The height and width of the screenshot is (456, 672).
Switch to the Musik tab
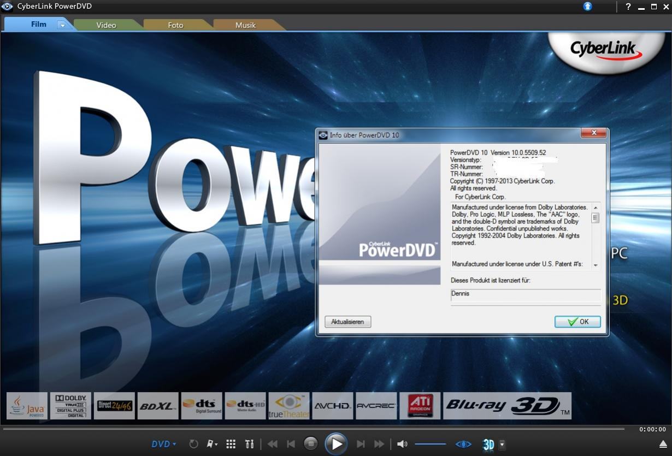pos(245,25)
